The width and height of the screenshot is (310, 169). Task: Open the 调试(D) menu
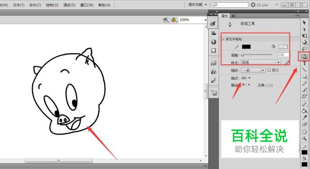[69, 5]
